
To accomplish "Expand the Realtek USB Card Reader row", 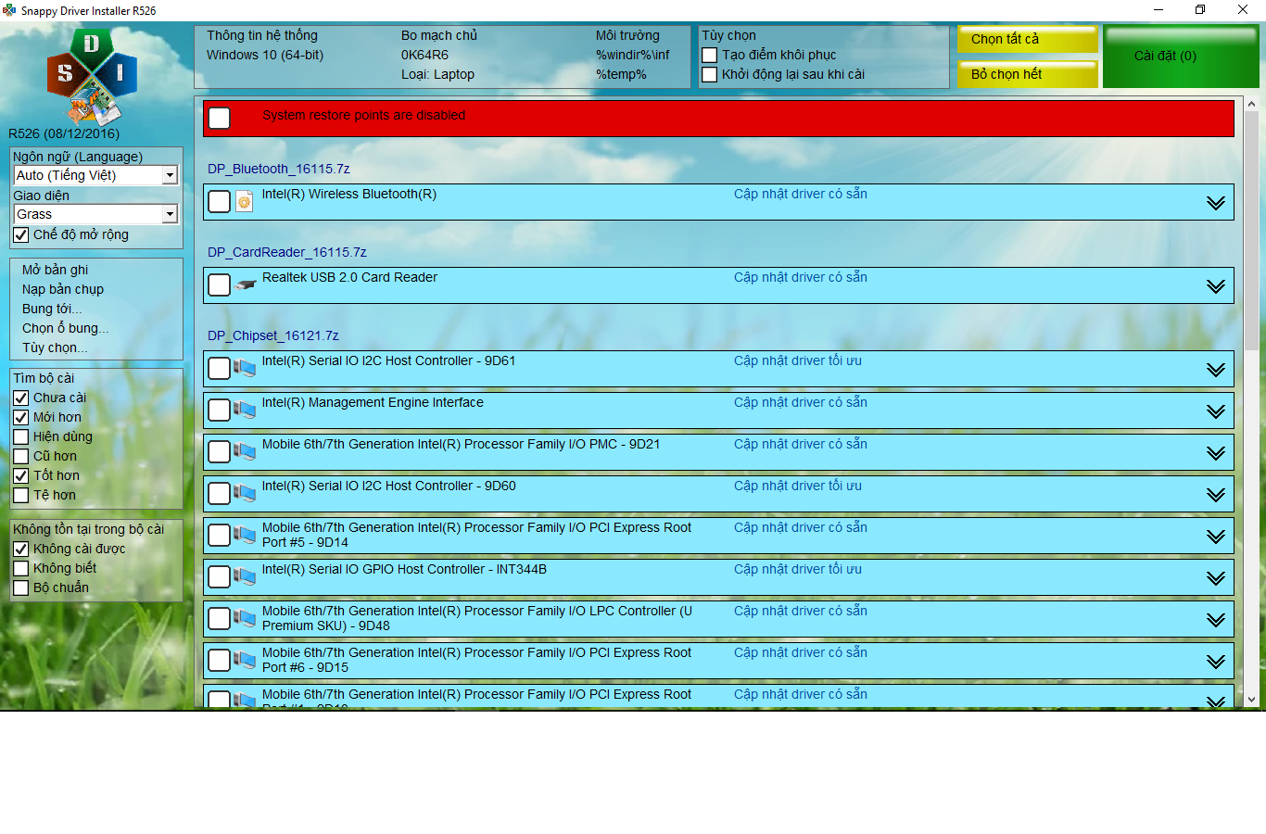I will [1216, 286].
